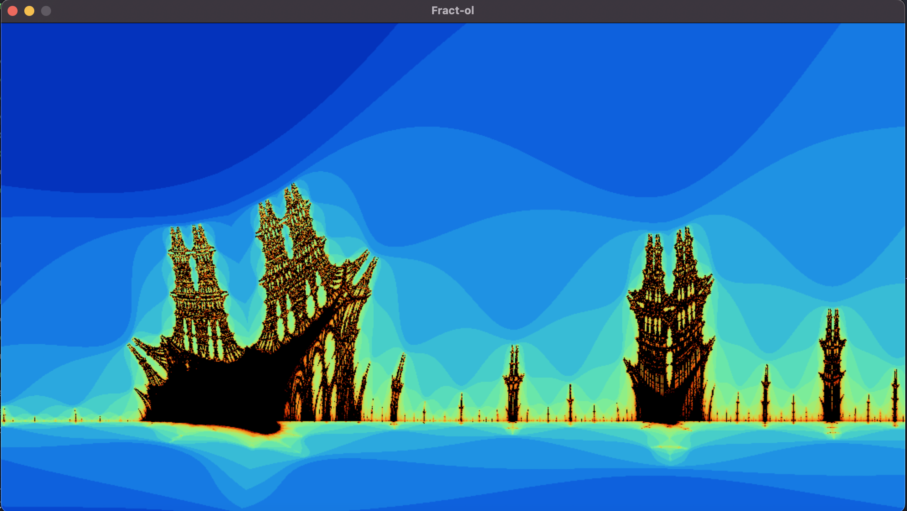Click the empty title bar area right of title
The height and width of the screenshot is (511, 907).
(670, 11)
